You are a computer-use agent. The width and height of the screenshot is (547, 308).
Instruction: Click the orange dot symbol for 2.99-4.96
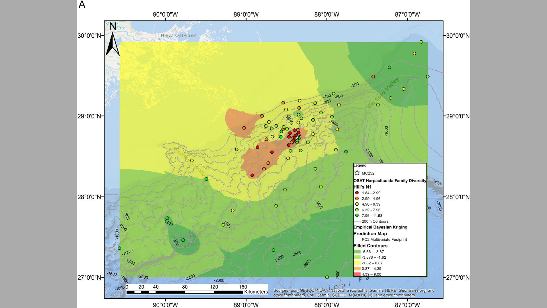[x=357, y=198]
